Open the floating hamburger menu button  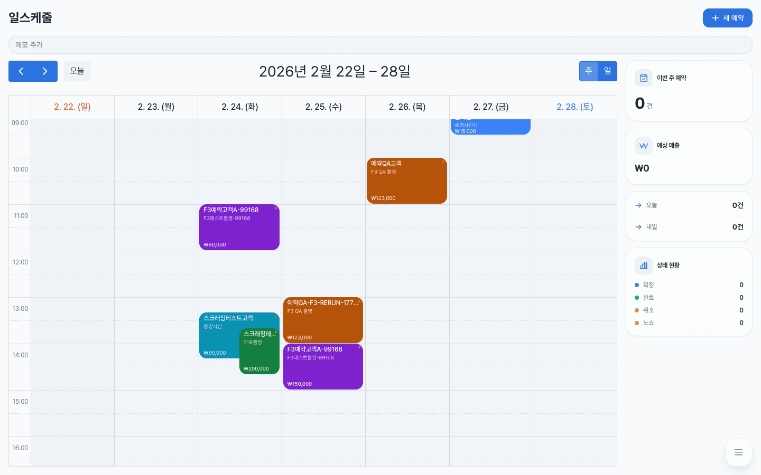pos(738,452)
